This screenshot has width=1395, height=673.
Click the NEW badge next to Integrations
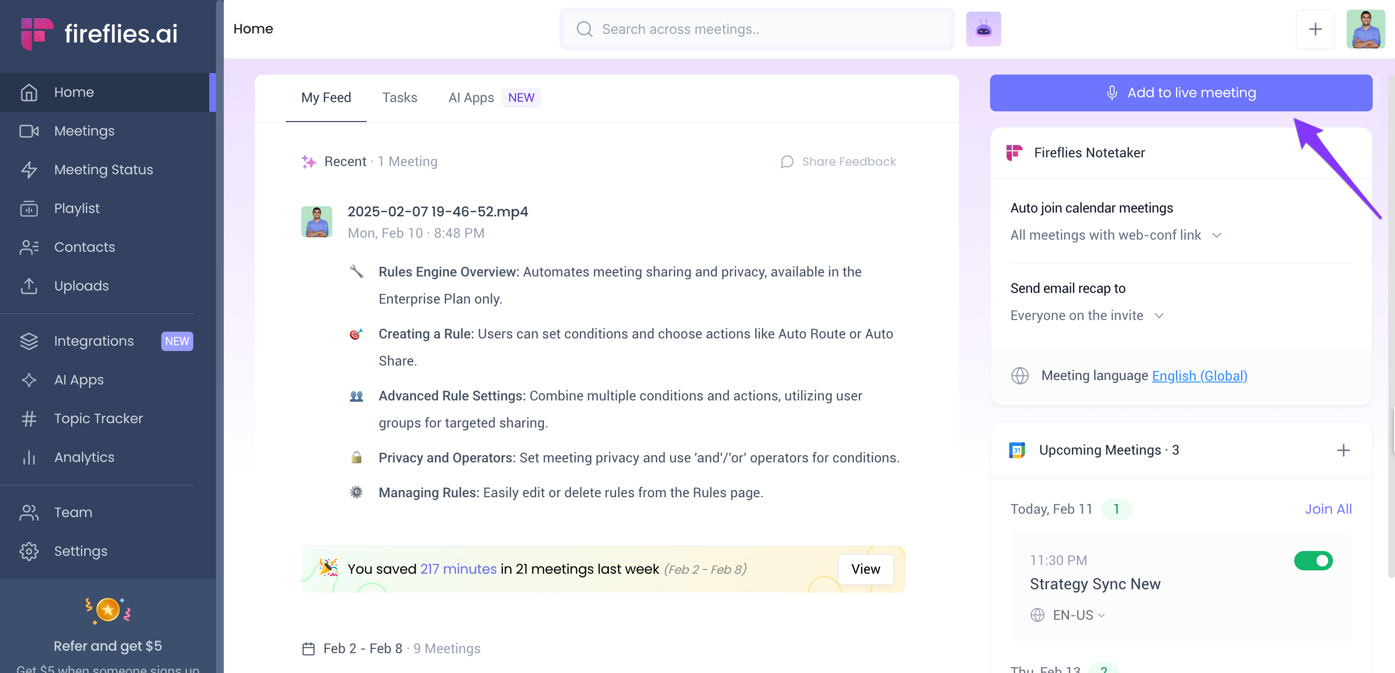(177, 342)
